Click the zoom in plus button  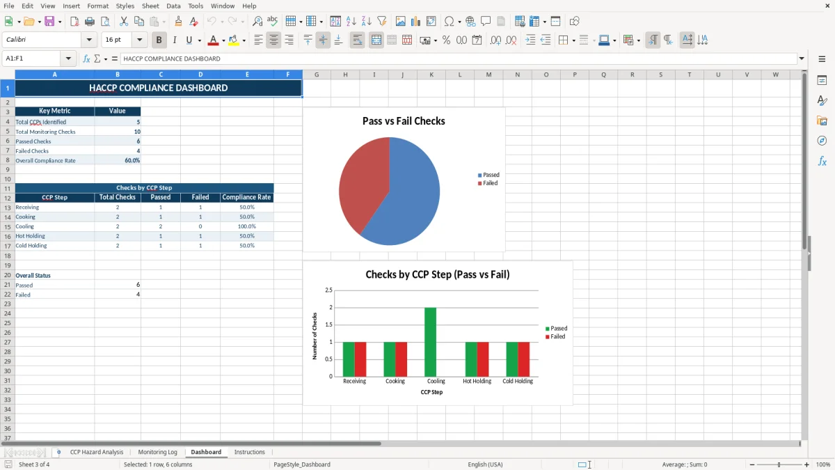pyautogui.click(x=807, y=464)
